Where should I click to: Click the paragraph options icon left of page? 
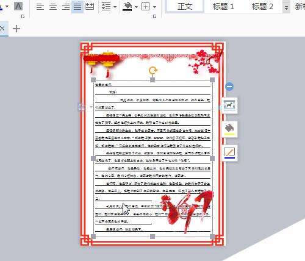pos(82,107)
